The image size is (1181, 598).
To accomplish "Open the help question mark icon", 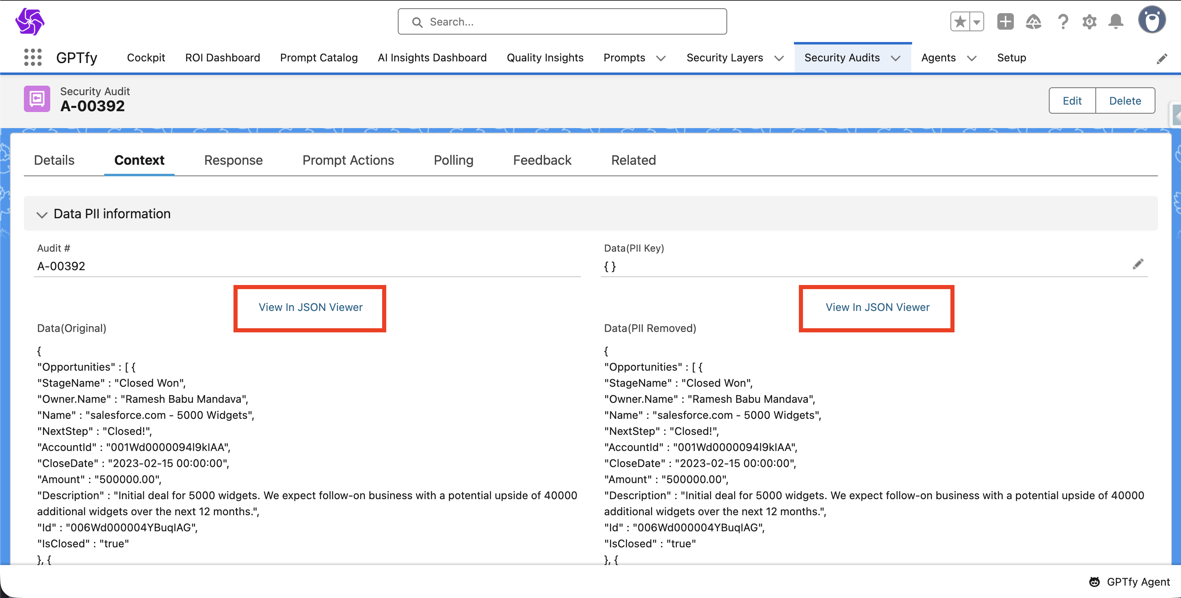I will pyautogui.click(x=1063, y=21).
